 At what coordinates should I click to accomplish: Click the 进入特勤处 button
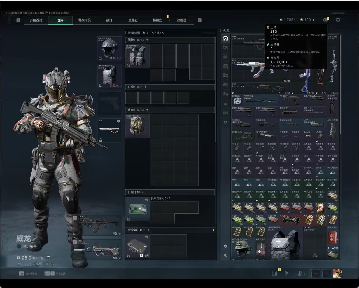pyautogui.click(x=28, y=273)
